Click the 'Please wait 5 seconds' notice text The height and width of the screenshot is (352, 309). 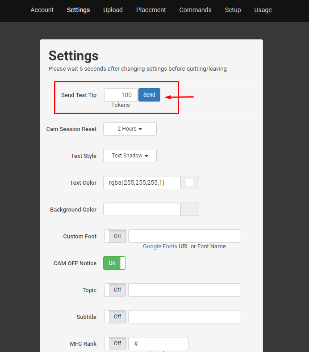(138, 69)
